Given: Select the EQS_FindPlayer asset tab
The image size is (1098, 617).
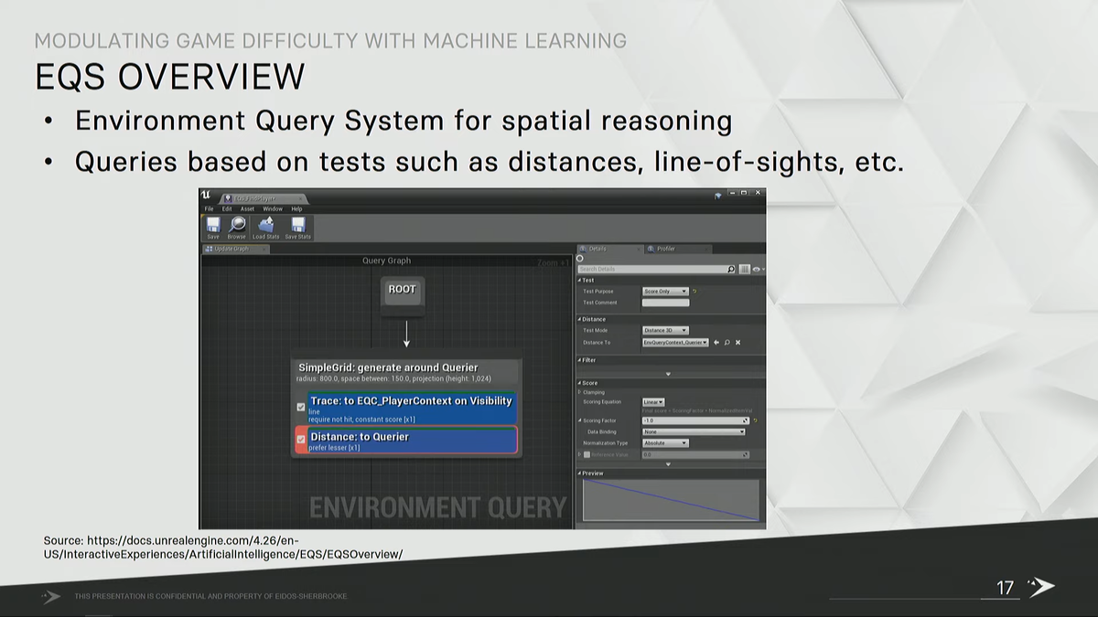Looking at the screenshot, I should click(264, 198).
